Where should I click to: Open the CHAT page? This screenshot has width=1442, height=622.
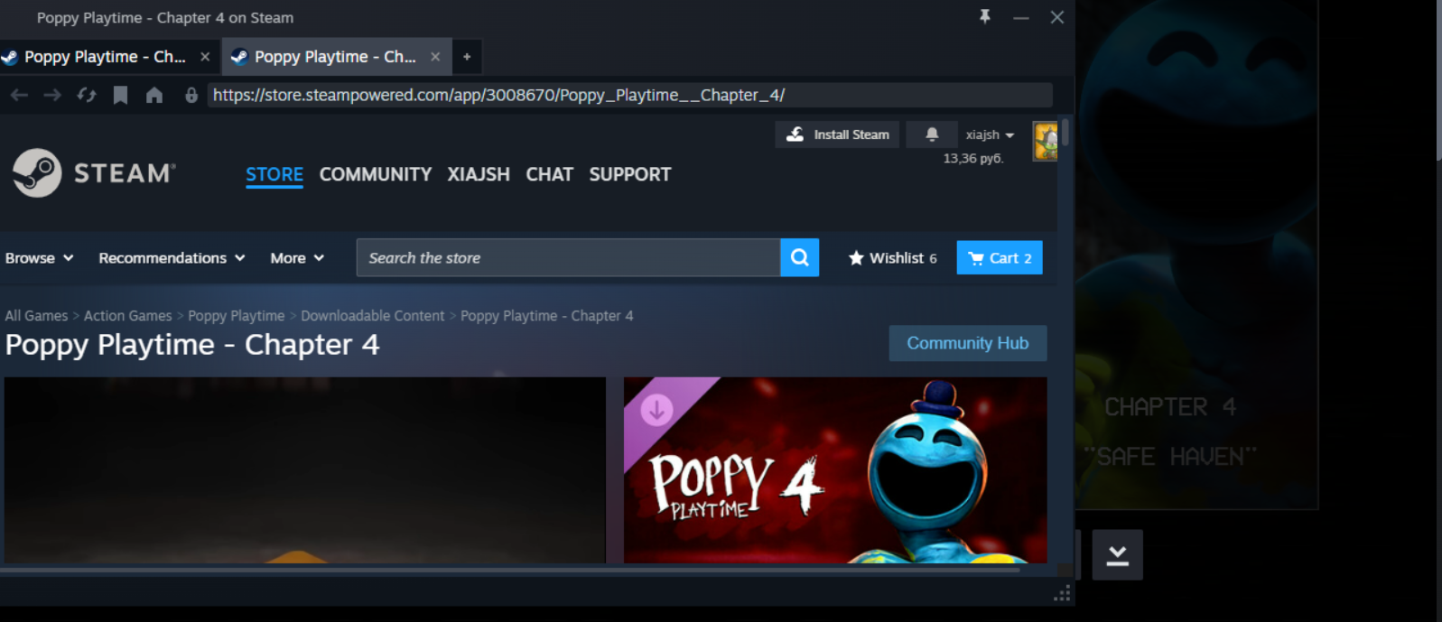coord(550,174)
